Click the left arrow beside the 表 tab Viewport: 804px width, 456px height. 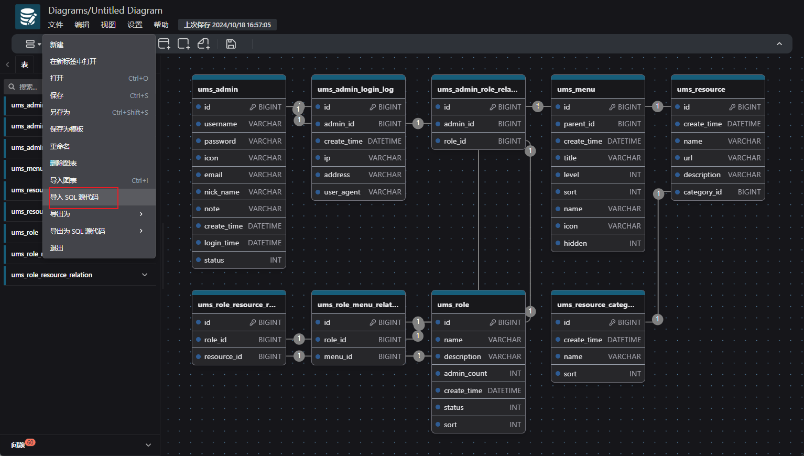click(7, 64)
